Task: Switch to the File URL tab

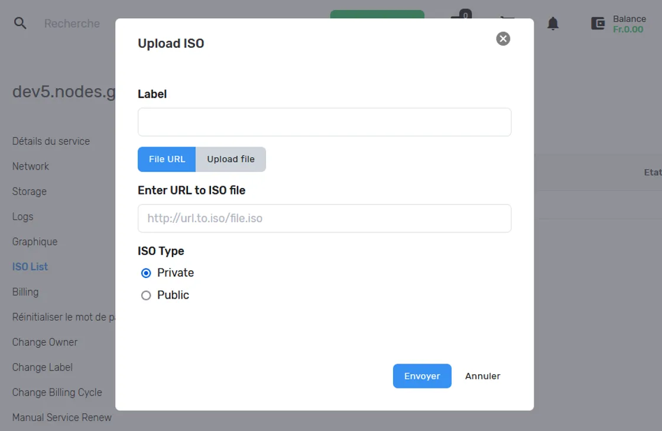Action: (167, 159)
